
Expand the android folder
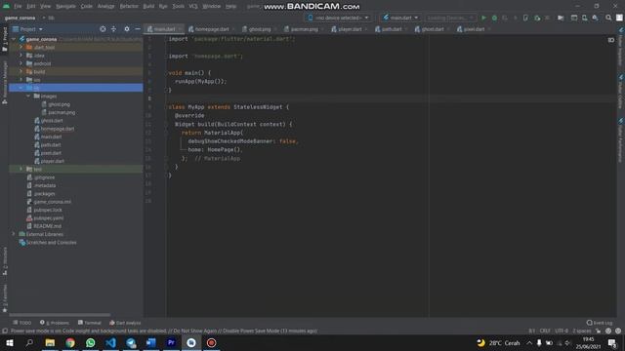click(21, 63)
